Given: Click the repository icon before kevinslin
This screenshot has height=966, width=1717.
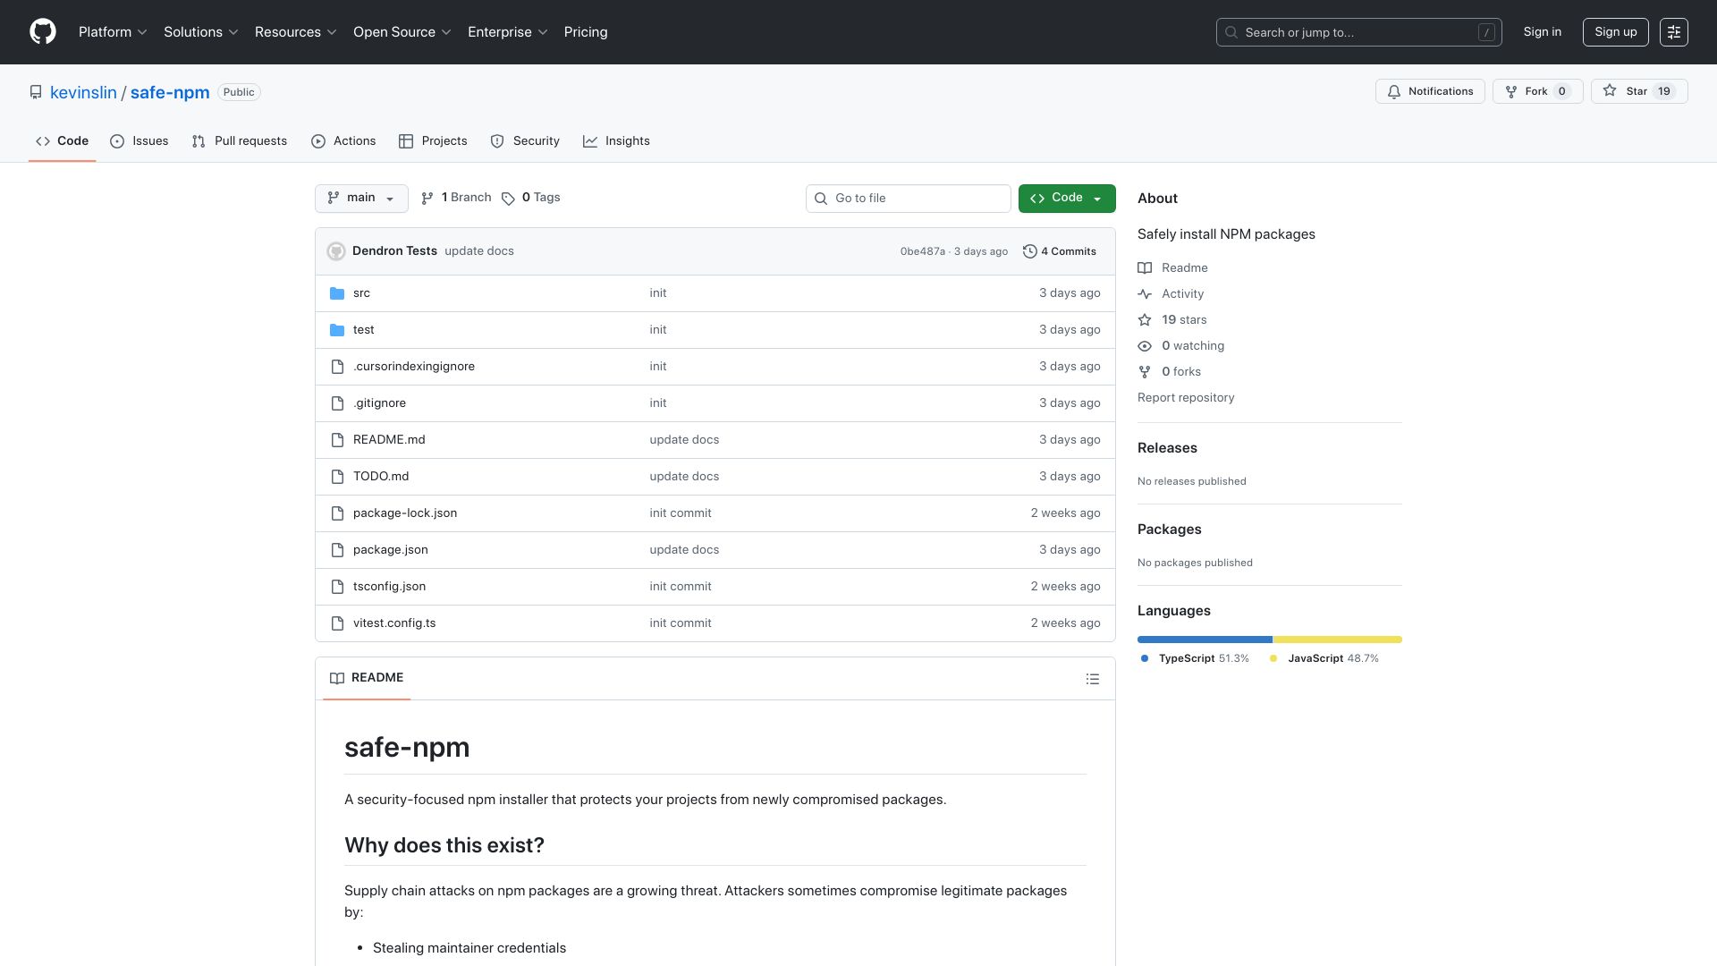Looking at the screenshot, I should point(36,92).
